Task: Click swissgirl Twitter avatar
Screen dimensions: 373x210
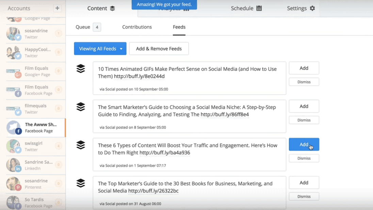Action: (13, 146)
